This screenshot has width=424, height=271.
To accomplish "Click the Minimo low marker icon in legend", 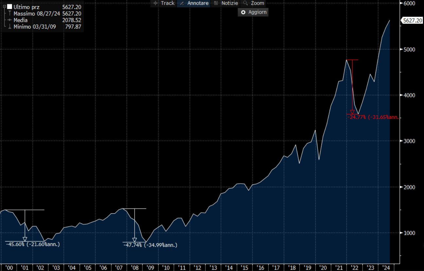I will [9, 27].
